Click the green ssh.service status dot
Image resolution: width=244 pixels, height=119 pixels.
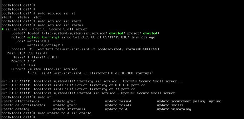tap(2, 29)
